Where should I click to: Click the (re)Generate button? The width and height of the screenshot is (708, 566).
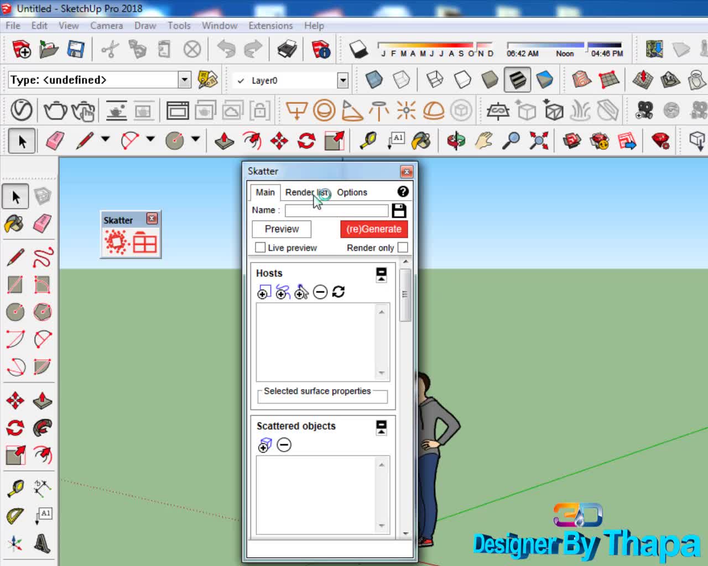374,229
